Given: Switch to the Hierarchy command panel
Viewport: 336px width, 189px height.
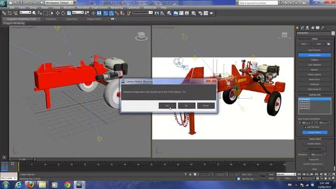Looking at the screenshot, I should point(307,28).
